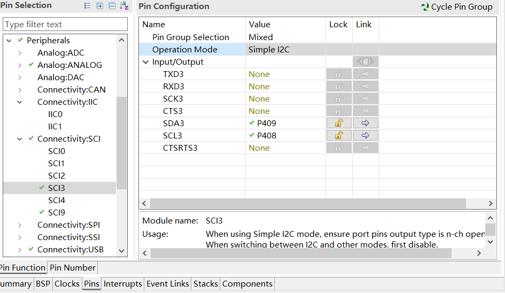Viewport: 505px width, 293px height.
Task: Select SCI4 in the tree
Action: [56, 200]
